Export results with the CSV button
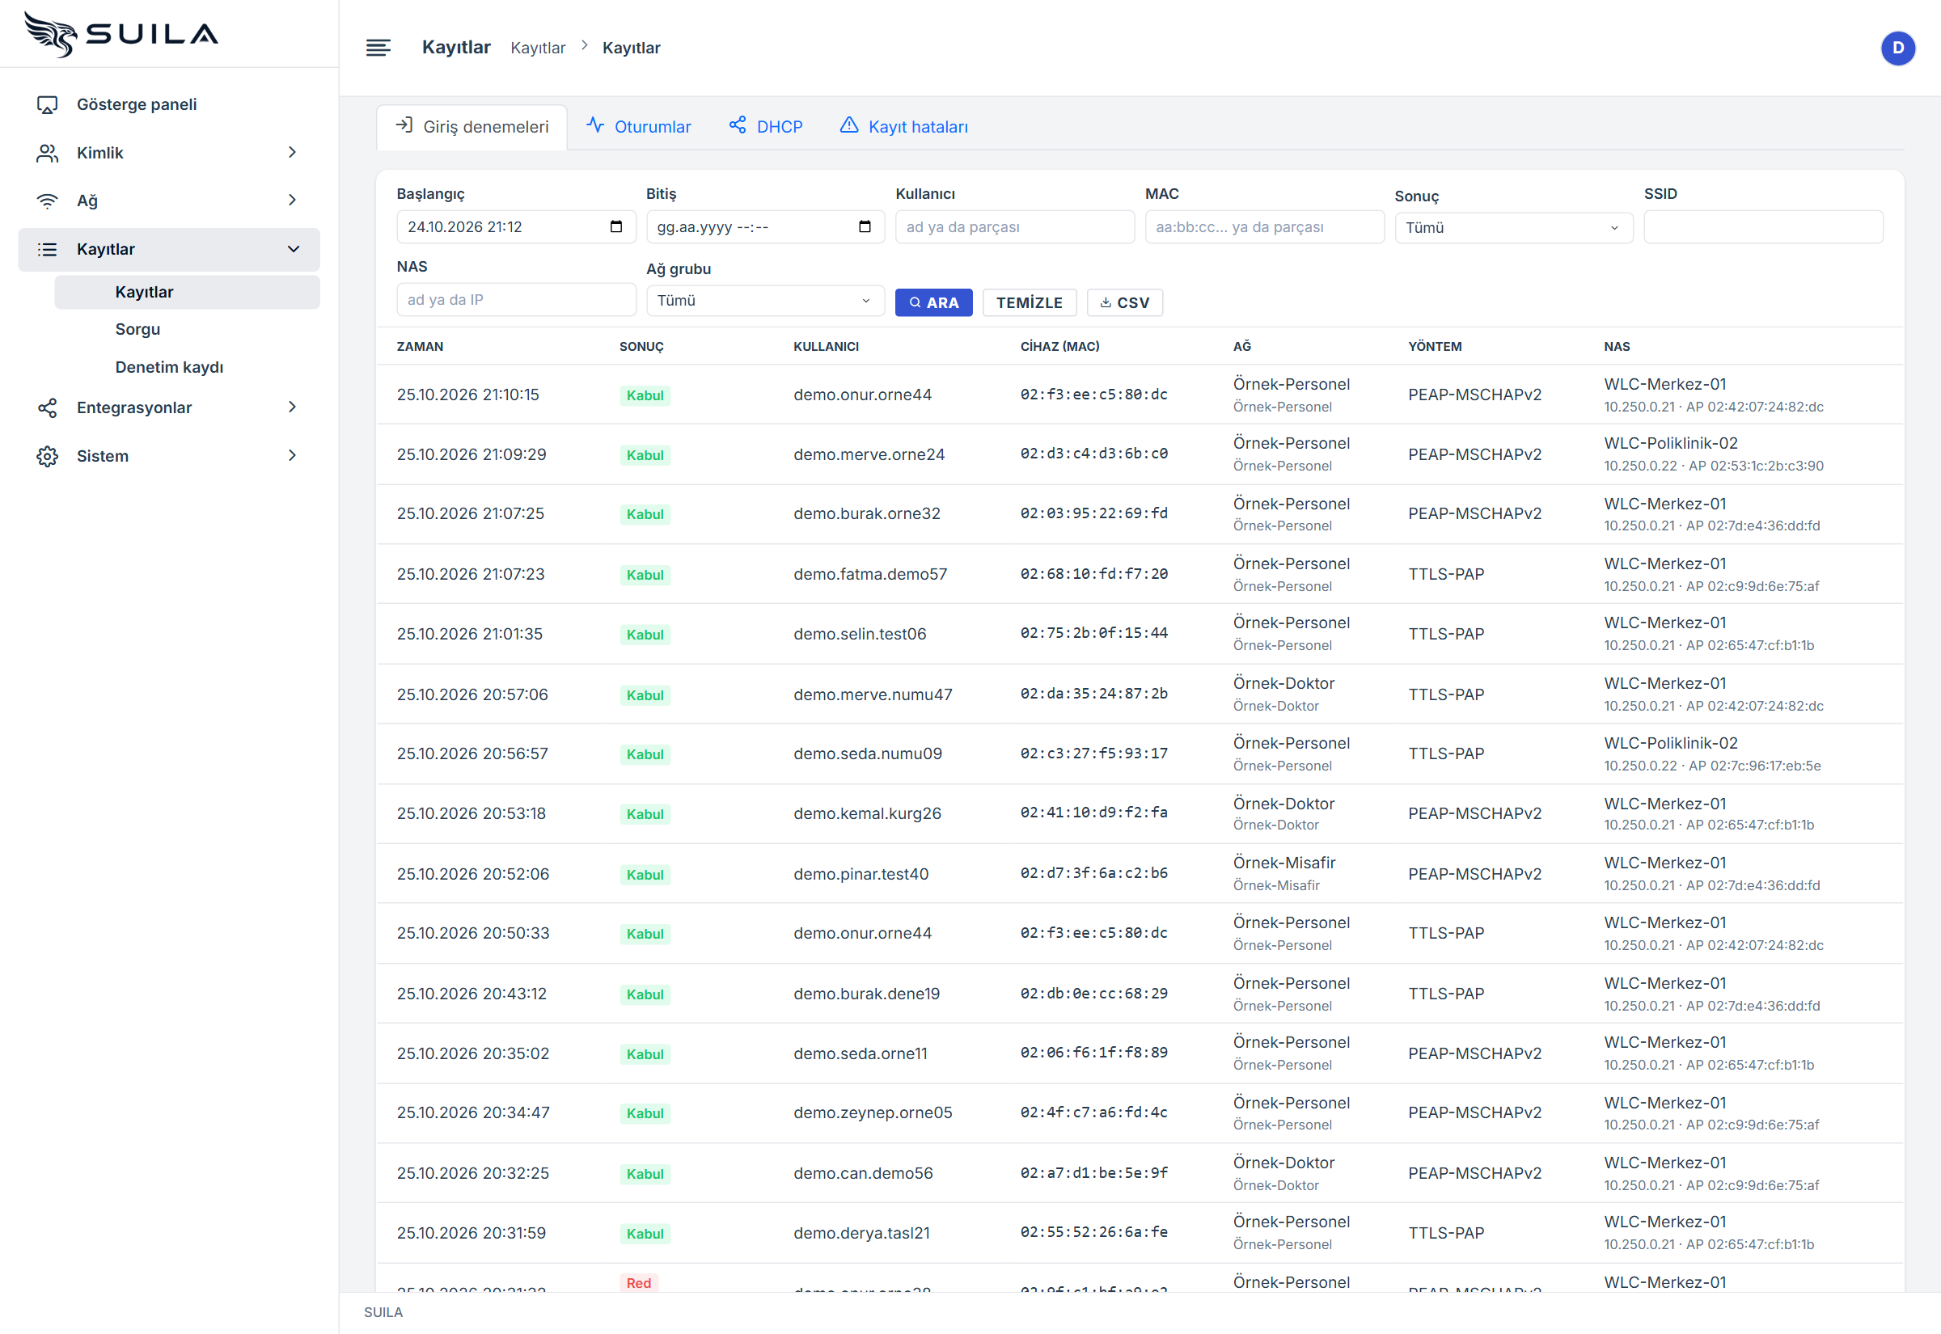The width and height of the screenshot is (1941, 1334). tap(1124, 302)
